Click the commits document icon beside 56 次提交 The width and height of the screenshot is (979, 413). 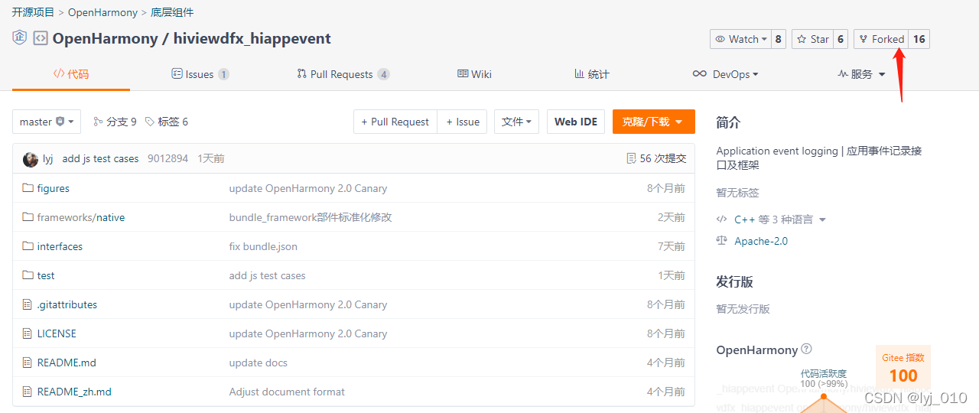pos(631,158)
